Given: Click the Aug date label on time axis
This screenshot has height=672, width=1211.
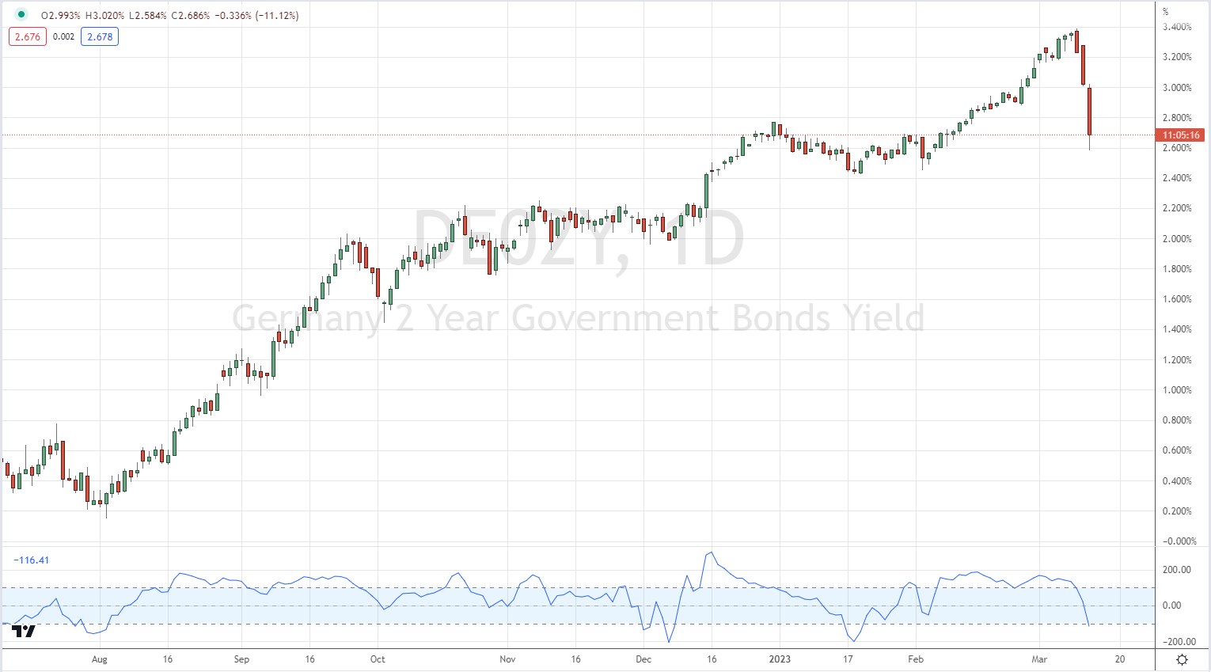Looking at the screenshot, I should coord(100,659).
